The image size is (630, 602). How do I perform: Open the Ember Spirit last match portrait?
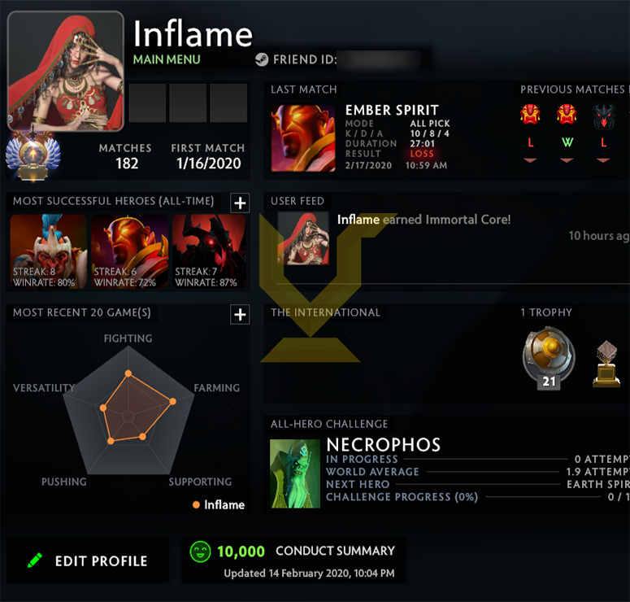pyautogui.click(x=303, y=138)
